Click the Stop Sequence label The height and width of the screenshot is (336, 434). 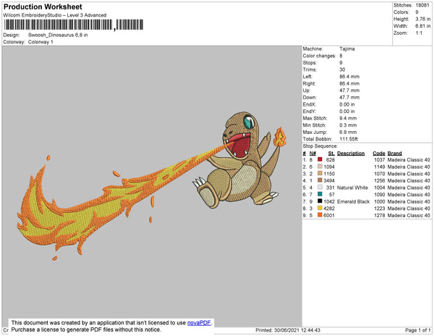320,146
